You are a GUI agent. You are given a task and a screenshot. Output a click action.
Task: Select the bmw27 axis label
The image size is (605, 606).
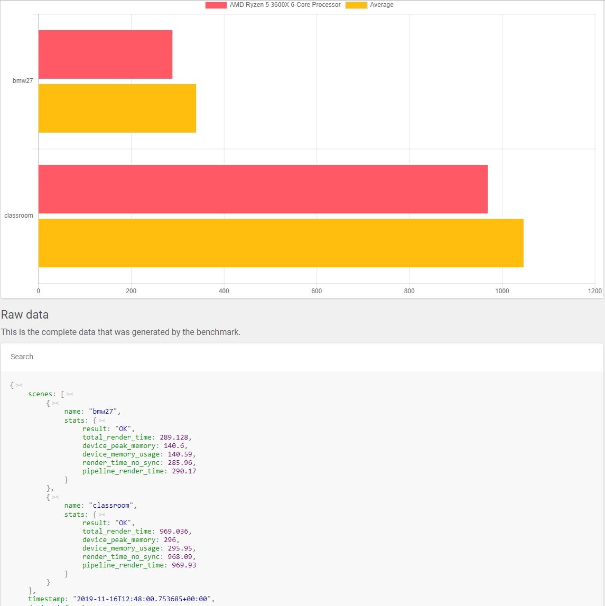click(x=23, y=81)
